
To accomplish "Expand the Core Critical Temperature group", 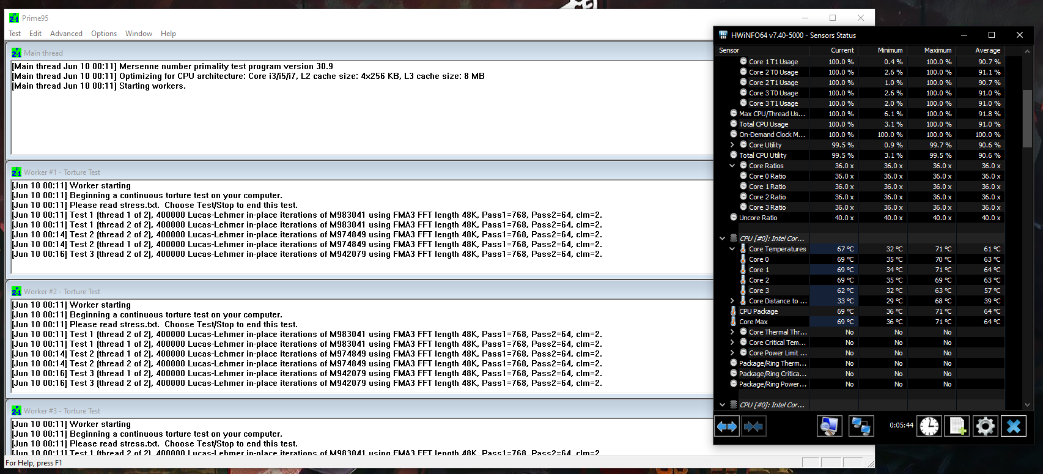I will pos(732,343).
